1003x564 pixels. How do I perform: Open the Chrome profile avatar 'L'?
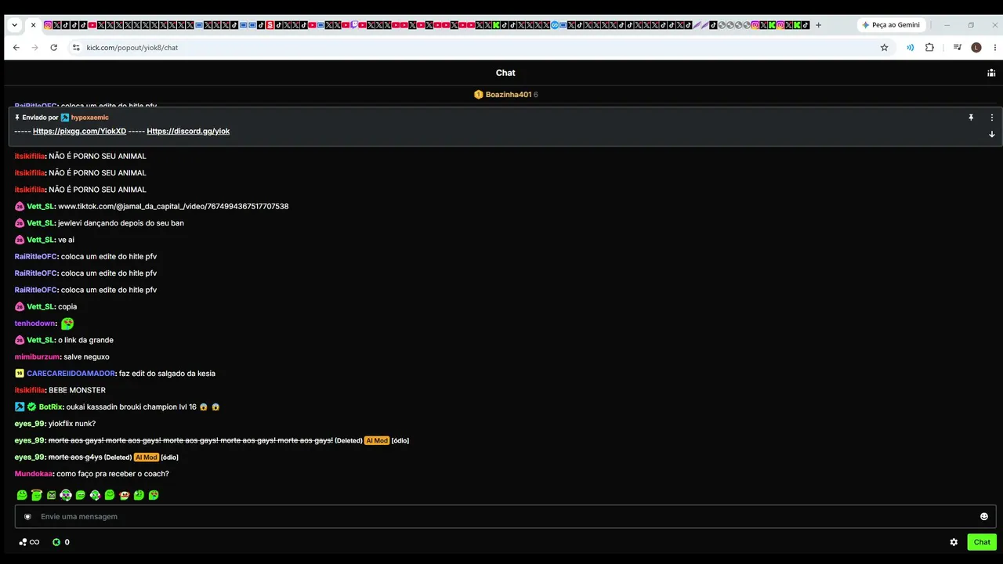tap(976, 48)
